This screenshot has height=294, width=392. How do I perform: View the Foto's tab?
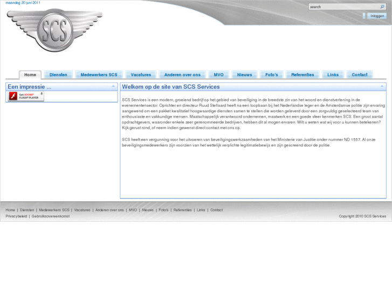click(272, 74)
